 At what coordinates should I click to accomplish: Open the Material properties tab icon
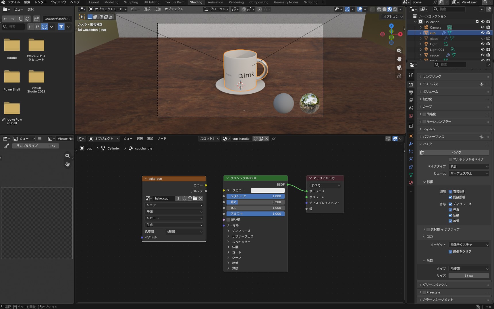pos(411,183)
